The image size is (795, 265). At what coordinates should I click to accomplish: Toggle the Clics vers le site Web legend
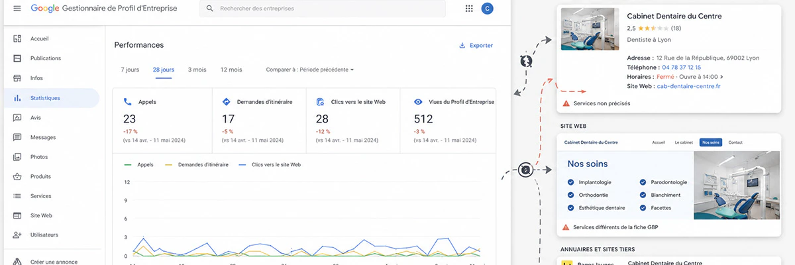(270, 164)
